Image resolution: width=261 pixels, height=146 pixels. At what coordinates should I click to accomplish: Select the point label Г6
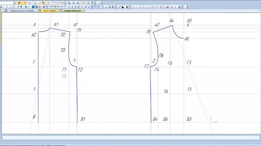(170, 63)
